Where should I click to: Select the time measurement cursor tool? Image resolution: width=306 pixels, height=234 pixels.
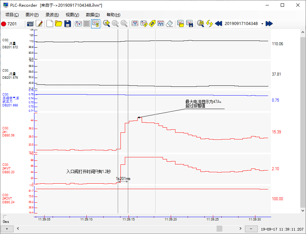[135, 24]
